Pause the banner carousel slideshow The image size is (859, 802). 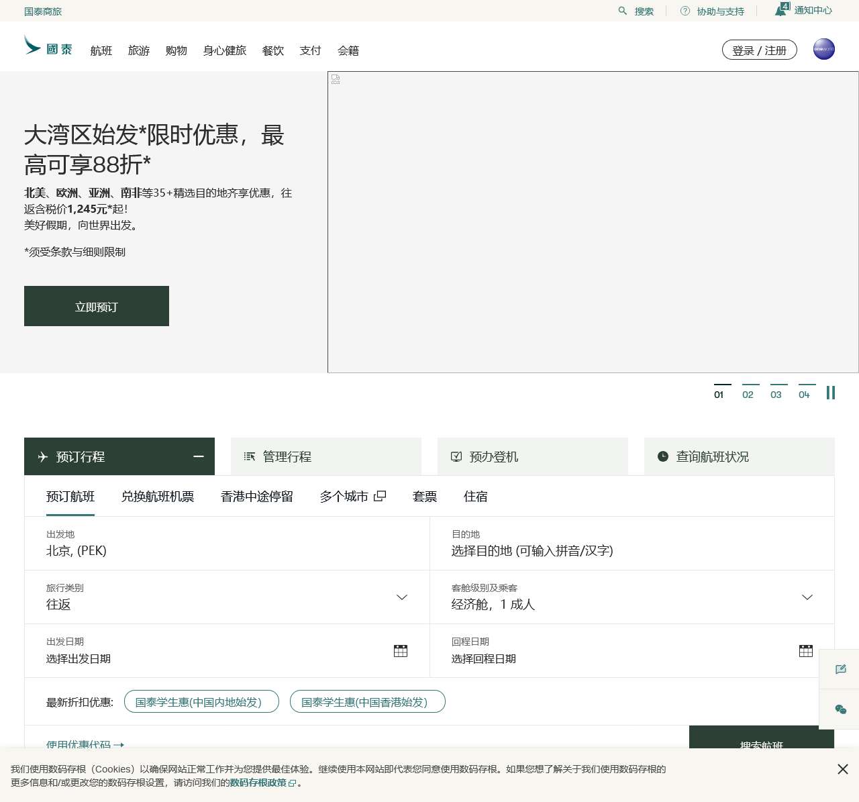pos(831,393)
